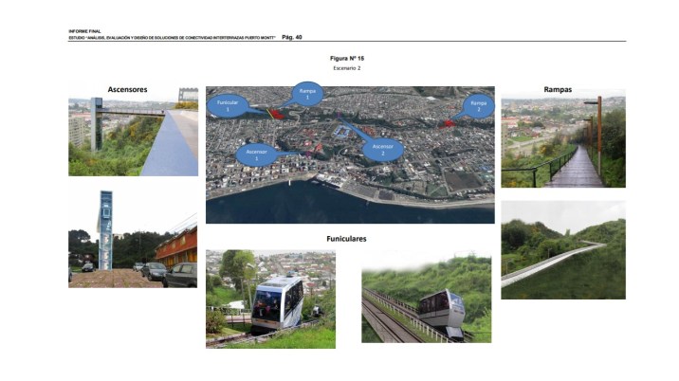Click the Rampas section heading
The width and height of the screenshot is (679, 381).
click(557, 89)
